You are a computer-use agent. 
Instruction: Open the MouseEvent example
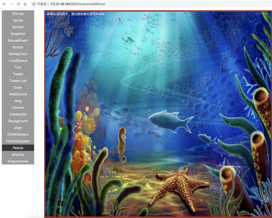click(18, 40)
